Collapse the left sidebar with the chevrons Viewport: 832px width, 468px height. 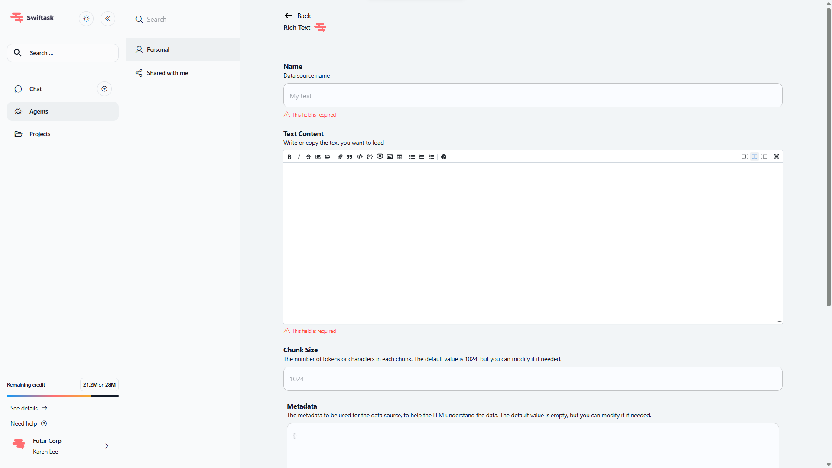[x=108, y=19]
